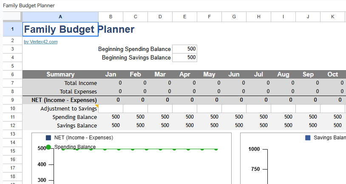Click the NET legend color swatch
Viewport: 346px width, 184px height.
click(x=48, y=138)
